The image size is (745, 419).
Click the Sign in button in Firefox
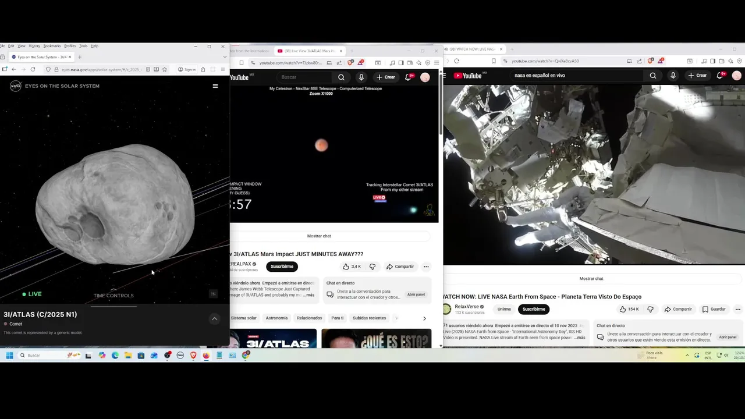point(187,69)
